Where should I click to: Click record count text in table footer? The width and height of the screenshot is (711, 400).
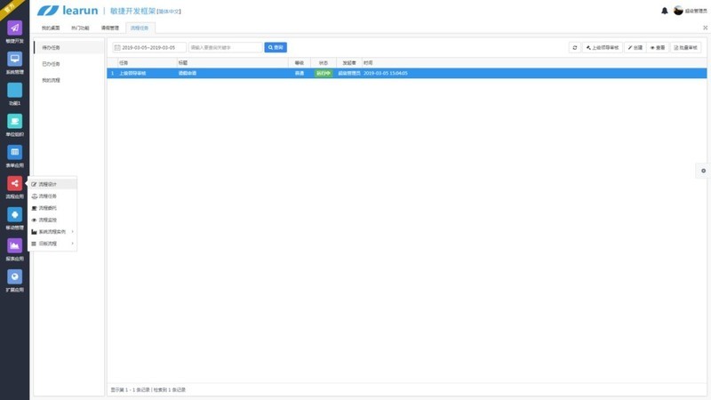click(x=148, y=389)
